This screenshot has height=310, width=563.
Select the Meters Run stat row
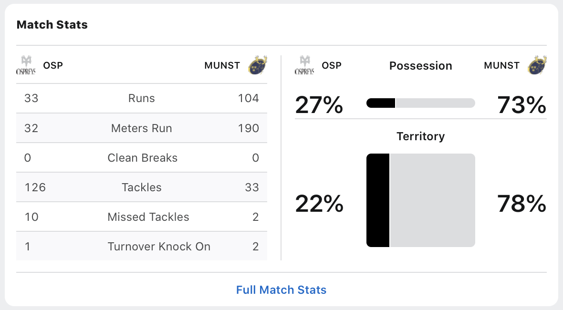(x=142, y=128)
